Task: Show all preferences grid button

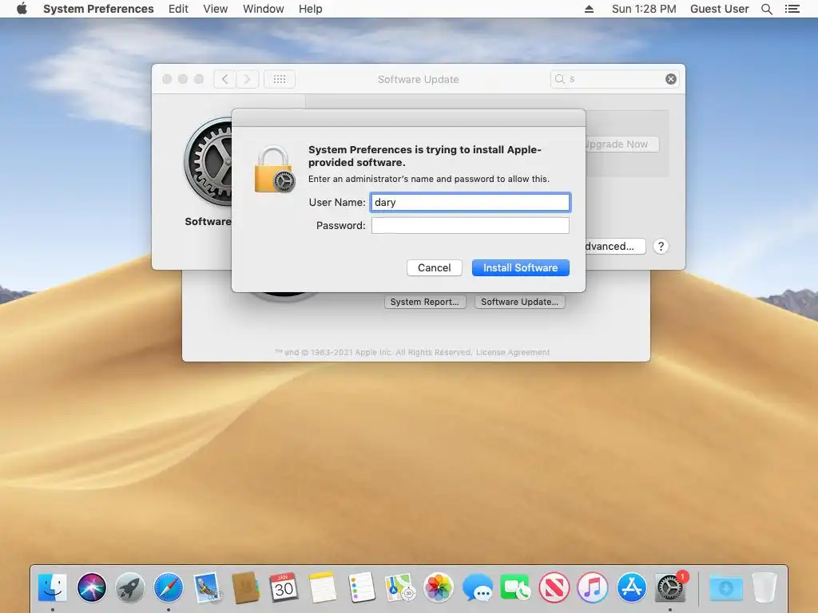Action: 280,79
